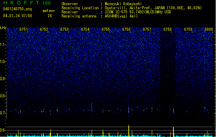
Task: Click antenna text A504HB(yagi 4el)
Action: [121, 16]
